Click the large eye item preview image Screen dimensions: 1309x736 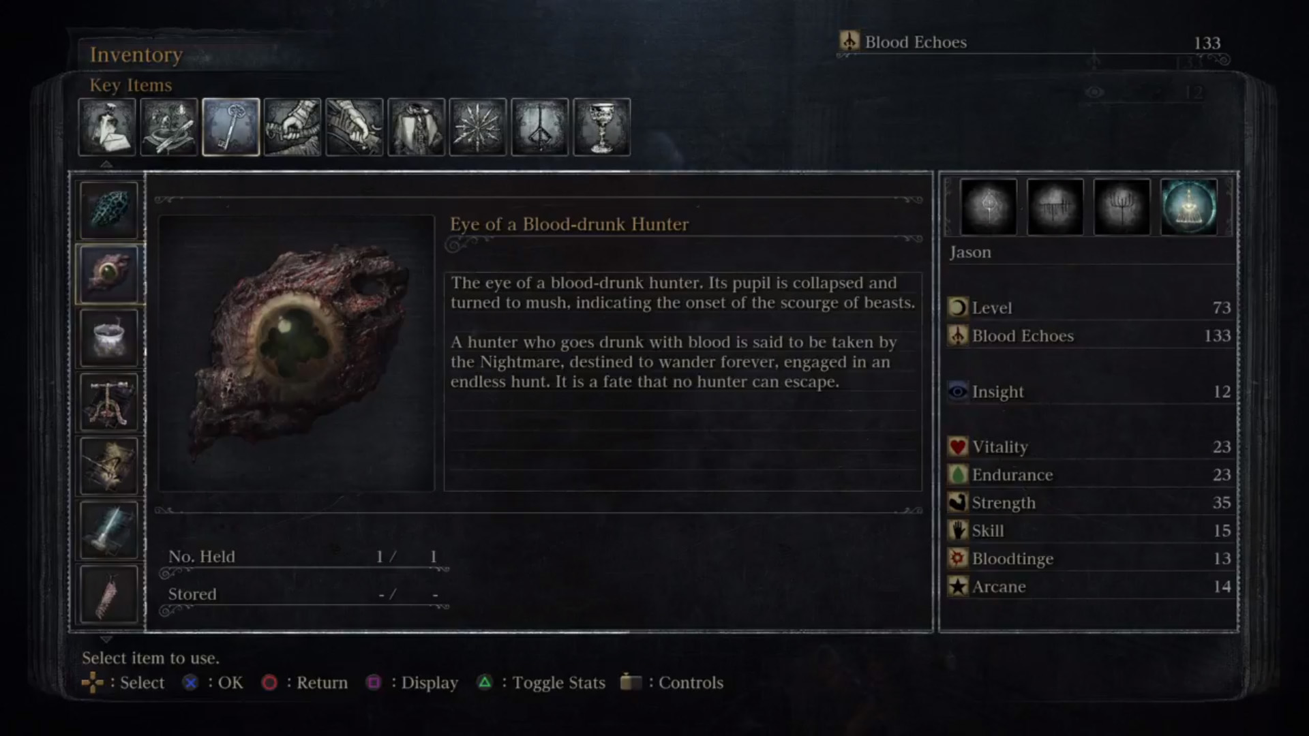tap(297, 353)
